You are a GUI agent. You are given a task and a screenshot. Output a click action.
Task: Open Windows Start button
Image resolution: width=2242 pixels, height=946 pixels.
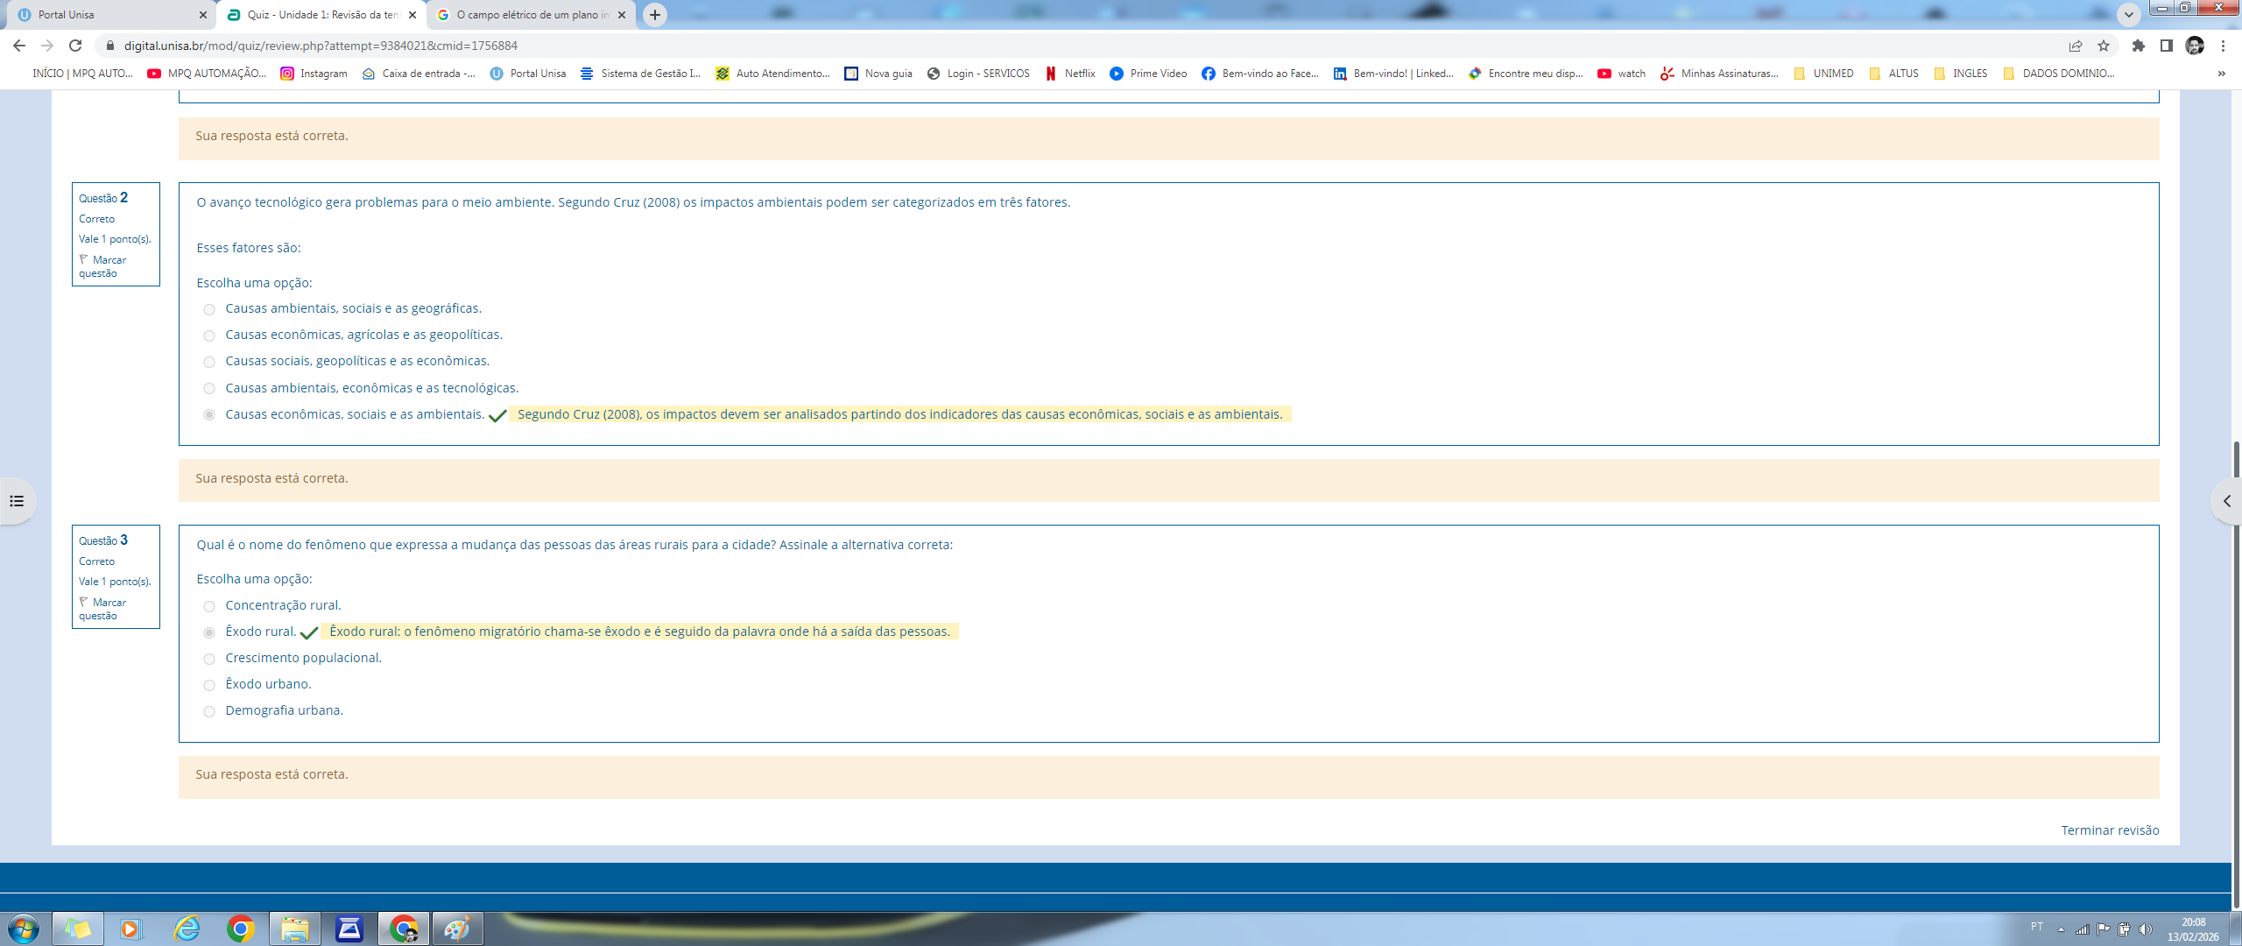[x=24, y=928]
